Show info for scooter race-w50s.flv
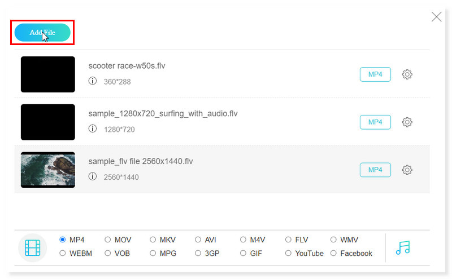Viewport: 452px width, 279px height. pyautogui.click(x=93, y=81)
